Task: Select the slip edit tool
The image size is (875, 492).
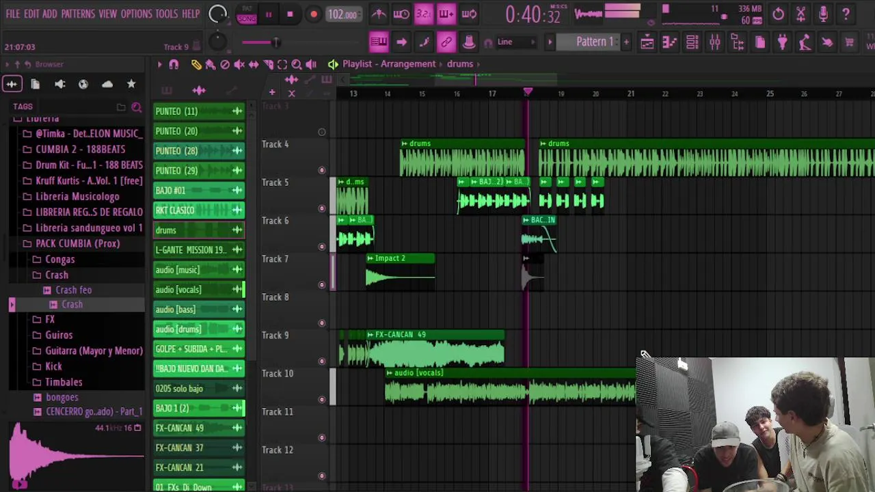Action: tap(254, 64)
